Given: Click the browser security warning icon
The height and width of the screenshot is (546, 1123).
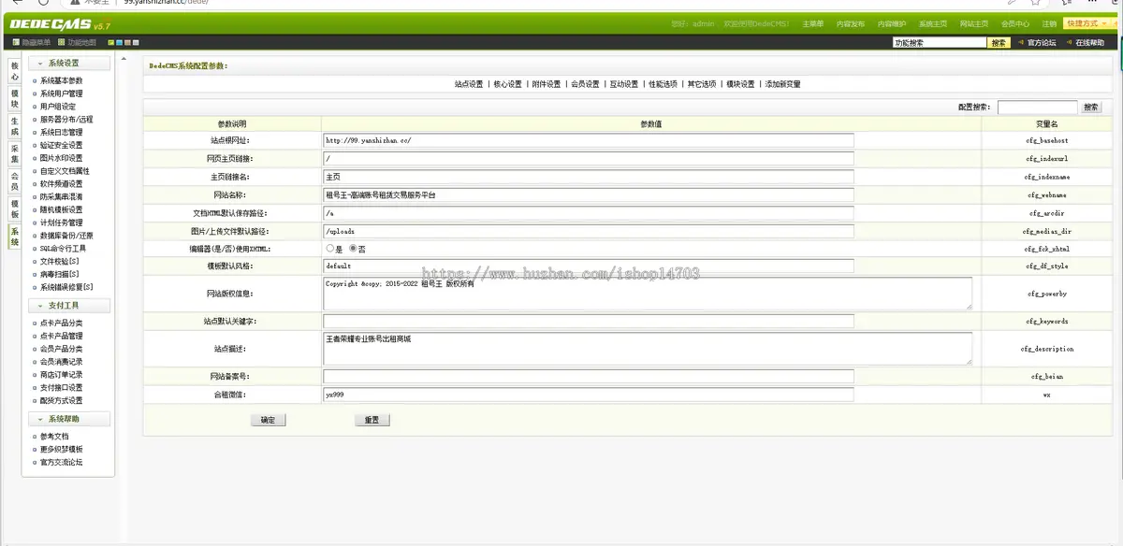Looking at the screenshot, I should [x=75, y=3].
